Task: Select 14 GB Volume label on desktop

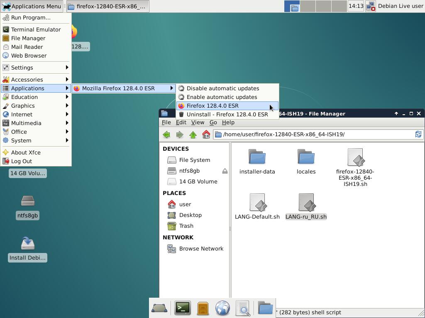Action: click(28, 173)
